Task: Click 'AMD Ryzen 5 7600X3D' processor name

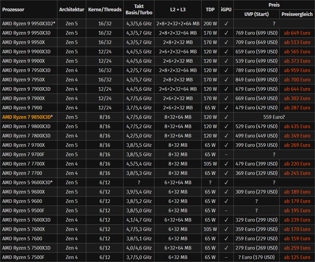Action: pos(26,220)
